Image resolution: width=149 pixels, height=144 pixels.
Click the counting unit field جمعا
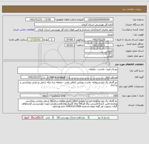point(34,96)
